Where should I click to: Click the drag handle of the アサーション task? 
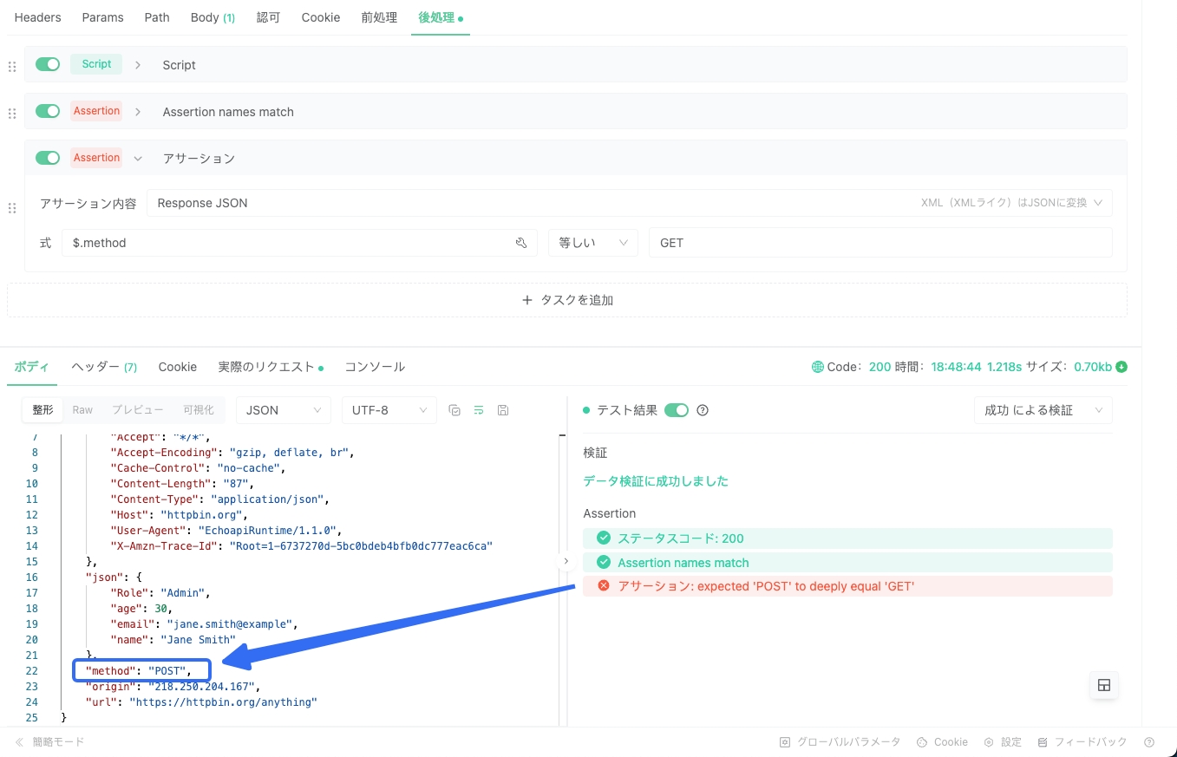tap(12, 208)
